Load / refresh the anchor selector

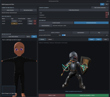13,37
